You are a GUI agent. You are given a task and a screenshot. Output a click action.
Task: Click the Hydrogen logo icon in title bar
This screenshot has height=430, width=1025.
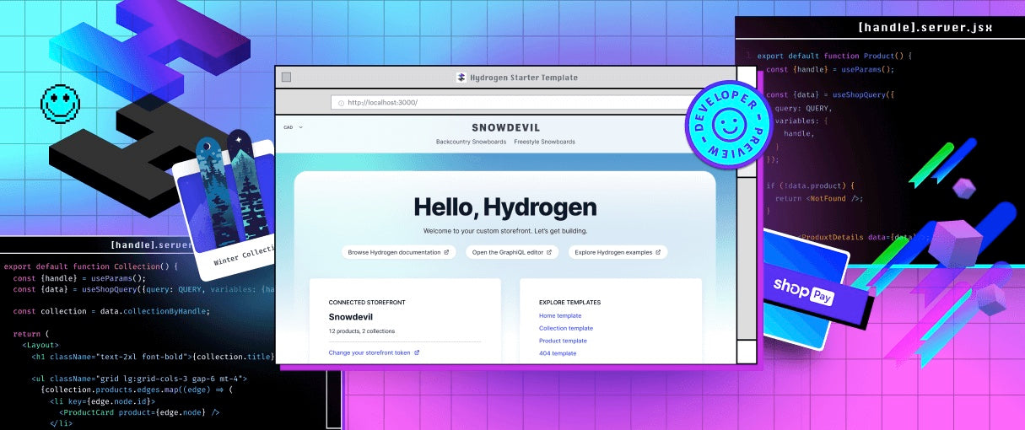(461, 78)
